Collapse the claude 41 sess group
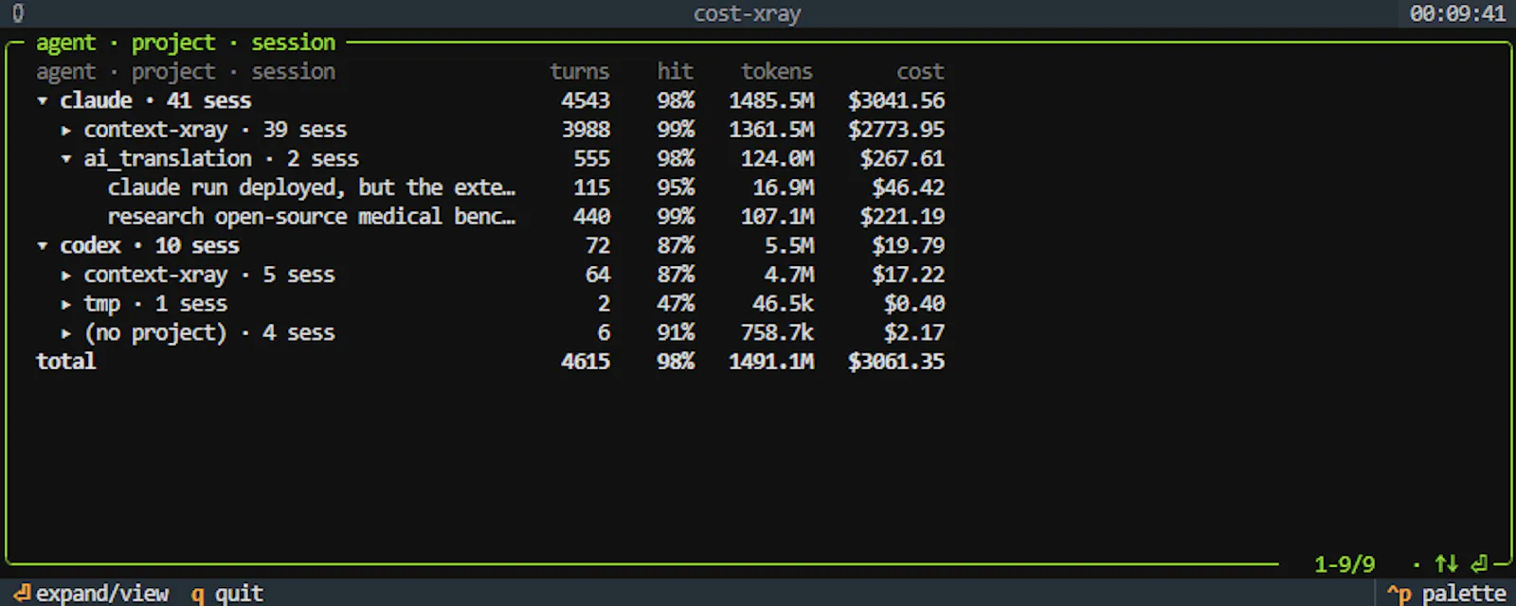Image resolution: width=1516 pixels, height=606 pixels. click(43, 100)
